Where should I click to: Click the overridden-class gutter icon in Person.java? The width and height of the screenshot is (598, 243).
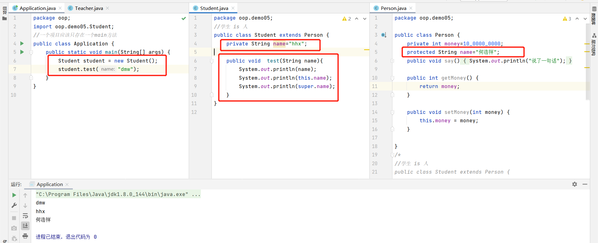coord(384,35)
